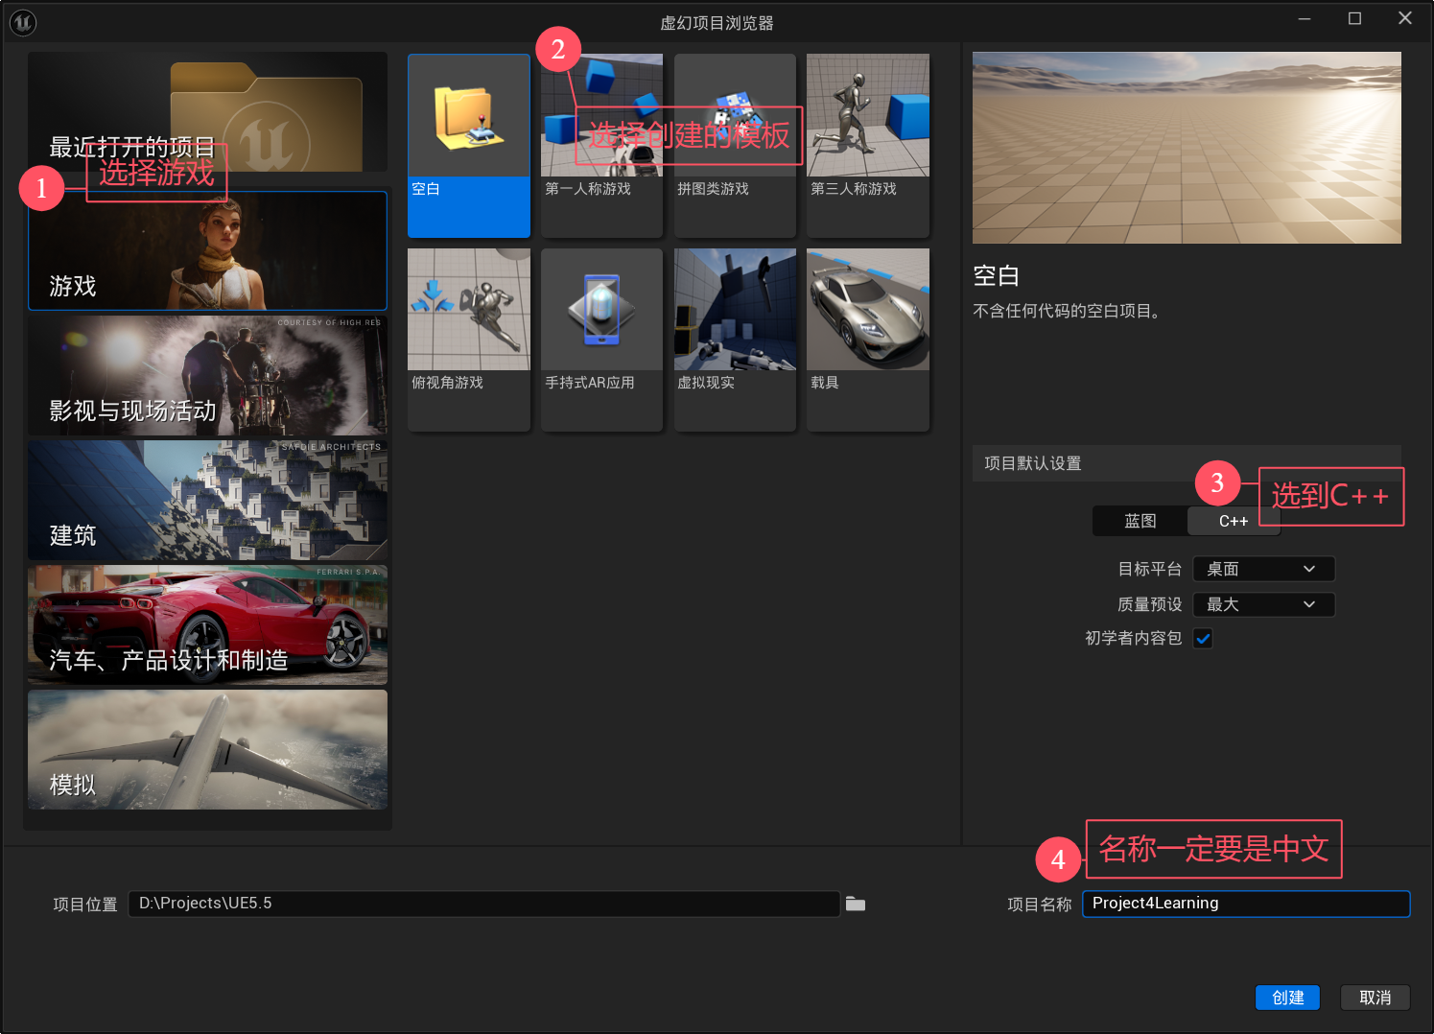1434x1034 pixels.
Task: Switch project type to 蓝图 Blueprint
Action: [x=1140, y=521]
